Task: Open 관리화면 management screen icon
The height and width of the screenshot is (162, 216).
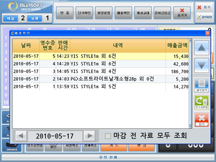Action: click(x=204, y=17)
